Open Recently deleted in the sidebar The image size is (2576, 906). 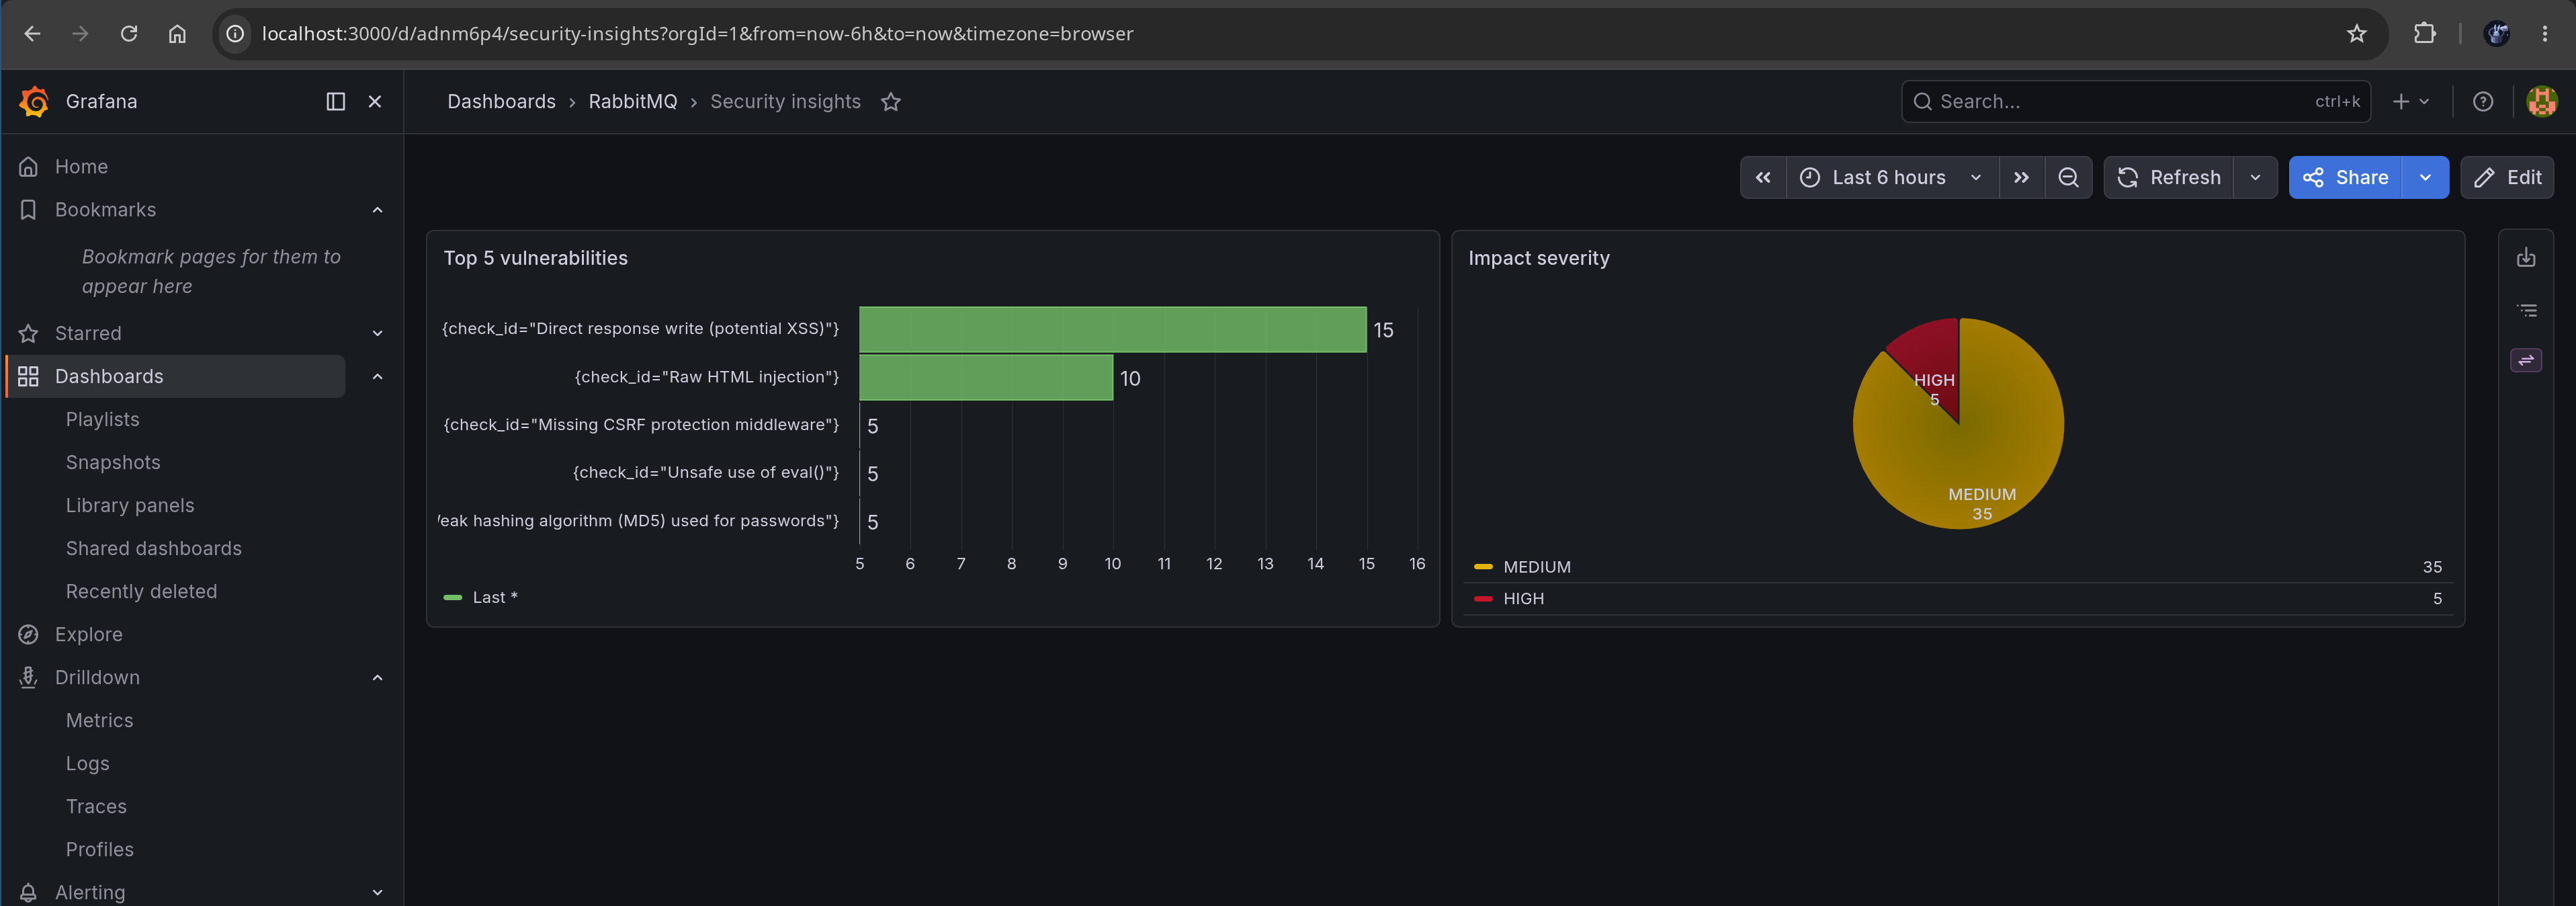(x=141, y=591)
